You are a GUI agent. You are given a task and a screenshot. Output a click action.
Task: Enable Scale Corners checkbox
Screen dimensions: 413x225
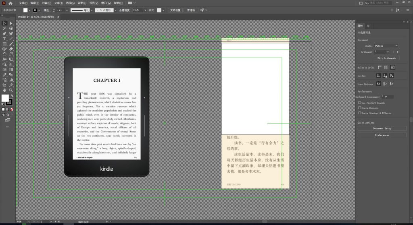tap(359, 108)
